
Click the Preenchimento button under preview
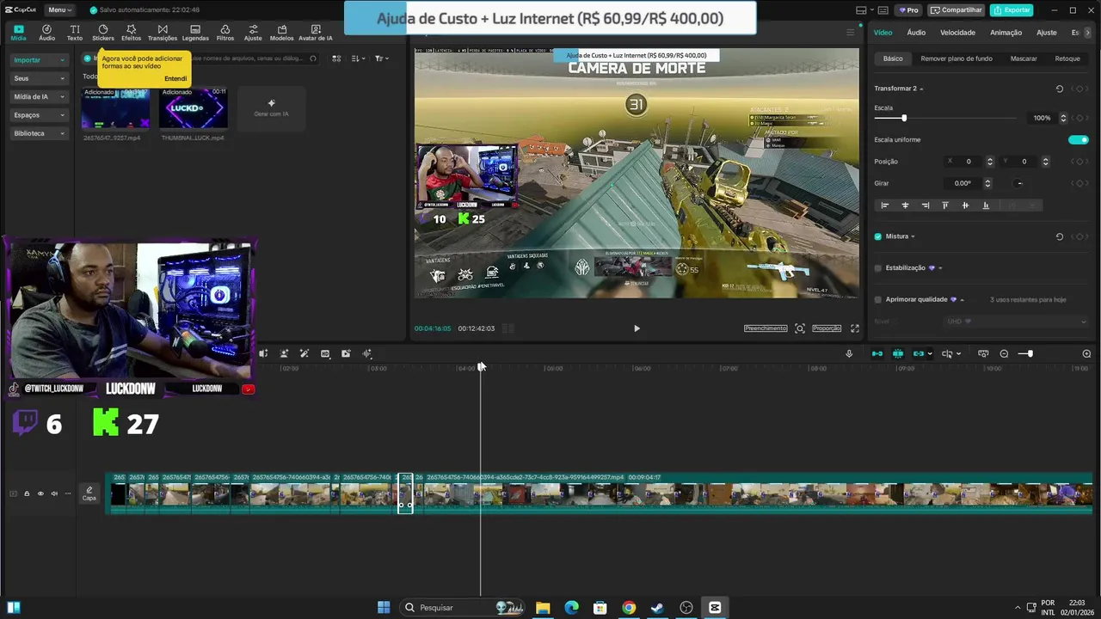tap(766, 328)
